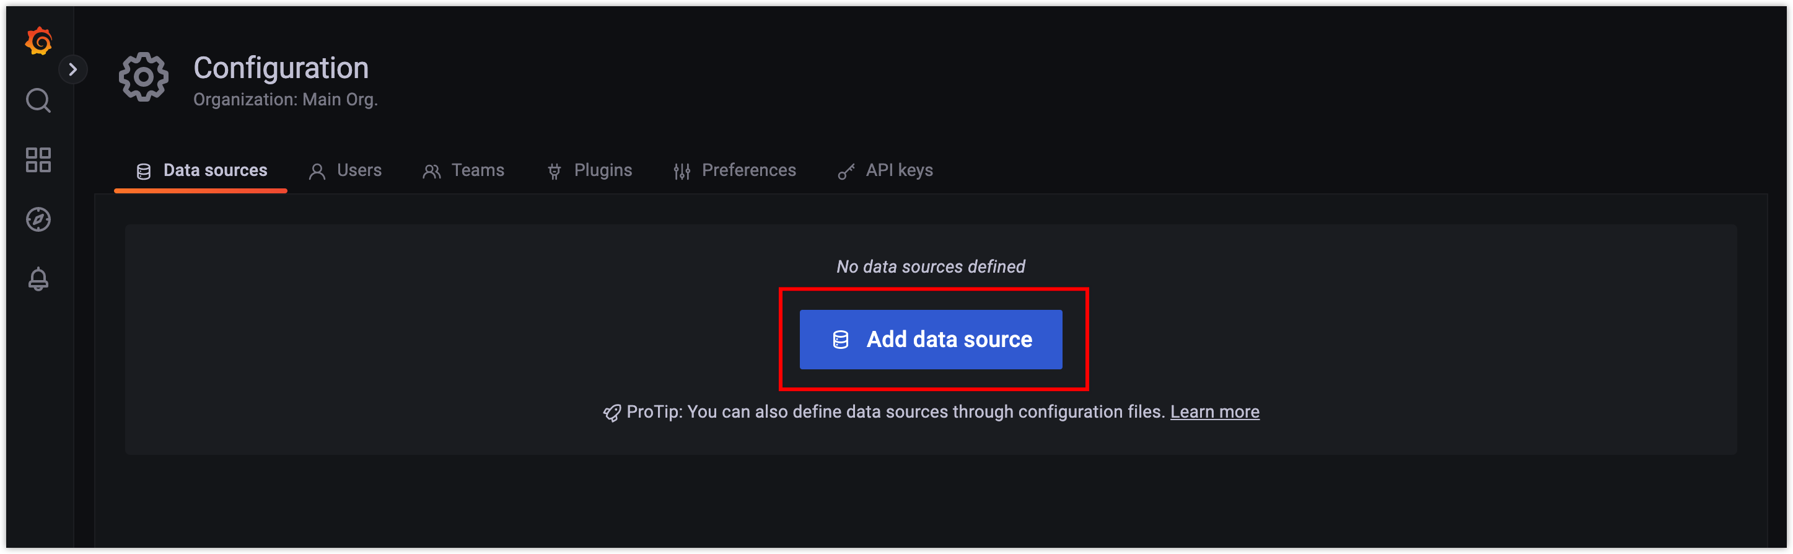Viewport: 1793px width, 554px height.
Task: Click the Configuration page title
Action: [x=281, y=68]
